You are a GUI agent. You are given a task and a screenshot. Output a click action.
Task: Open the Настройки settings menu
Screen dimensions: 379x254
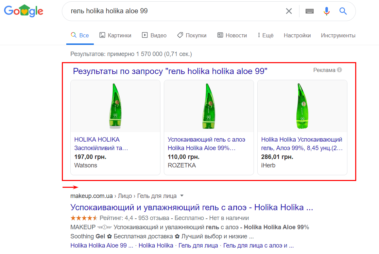click(x=297, y=35)
